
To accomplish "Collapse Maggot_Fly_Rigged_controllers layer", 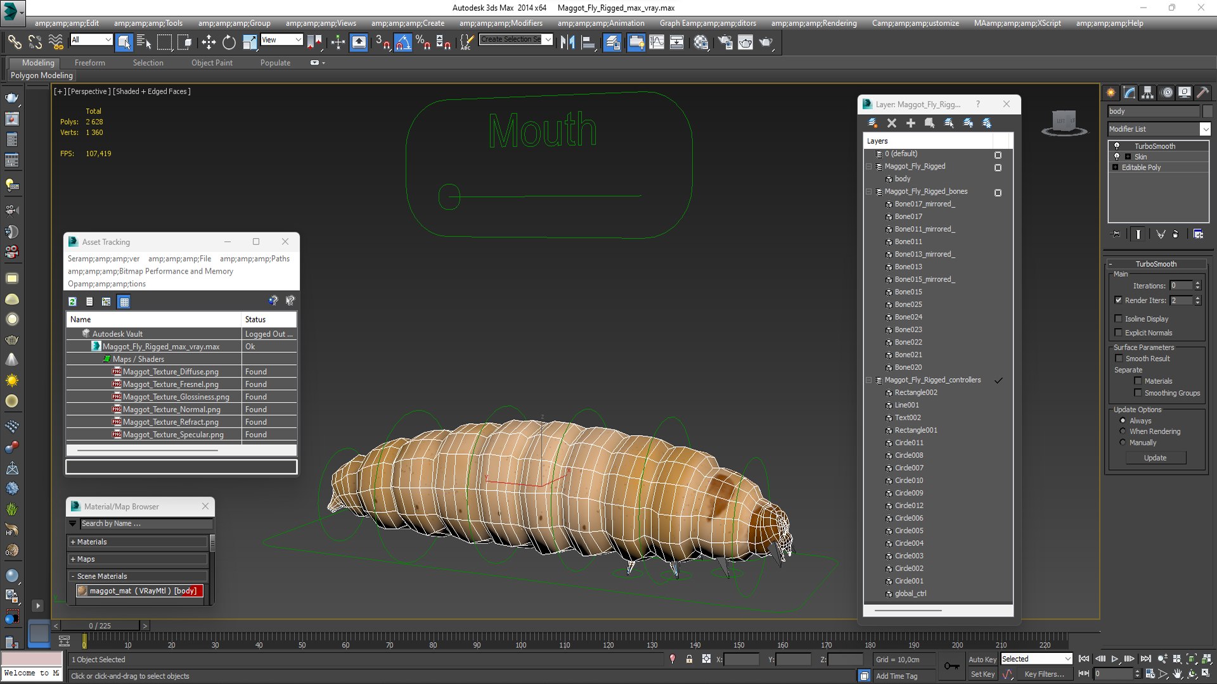I will point(869,380).
